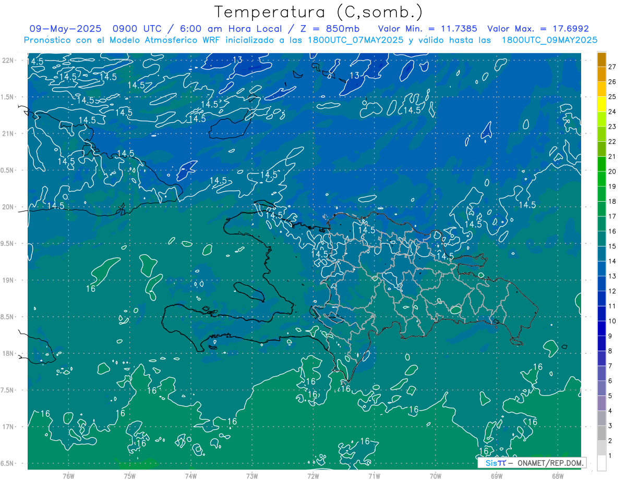Click the color scale label "21"
The image size is (626, 483).
click(x=612, y=156)
